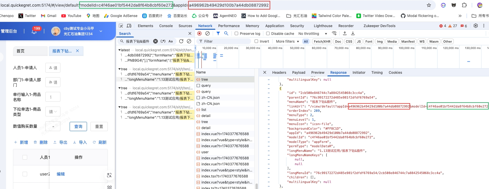Click the notification bell with 199 badge
Screen dimensions: 489x189
[x=34, y=31]
